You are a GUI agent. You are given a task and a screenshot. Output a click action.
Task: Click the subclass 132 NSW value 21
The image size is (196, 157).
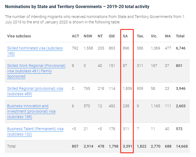click(86, 129)
